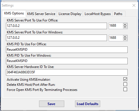Viewport: 139px width, 111px height.
Task: Click the Windows KMS server address field
Action: pos(56,38)
